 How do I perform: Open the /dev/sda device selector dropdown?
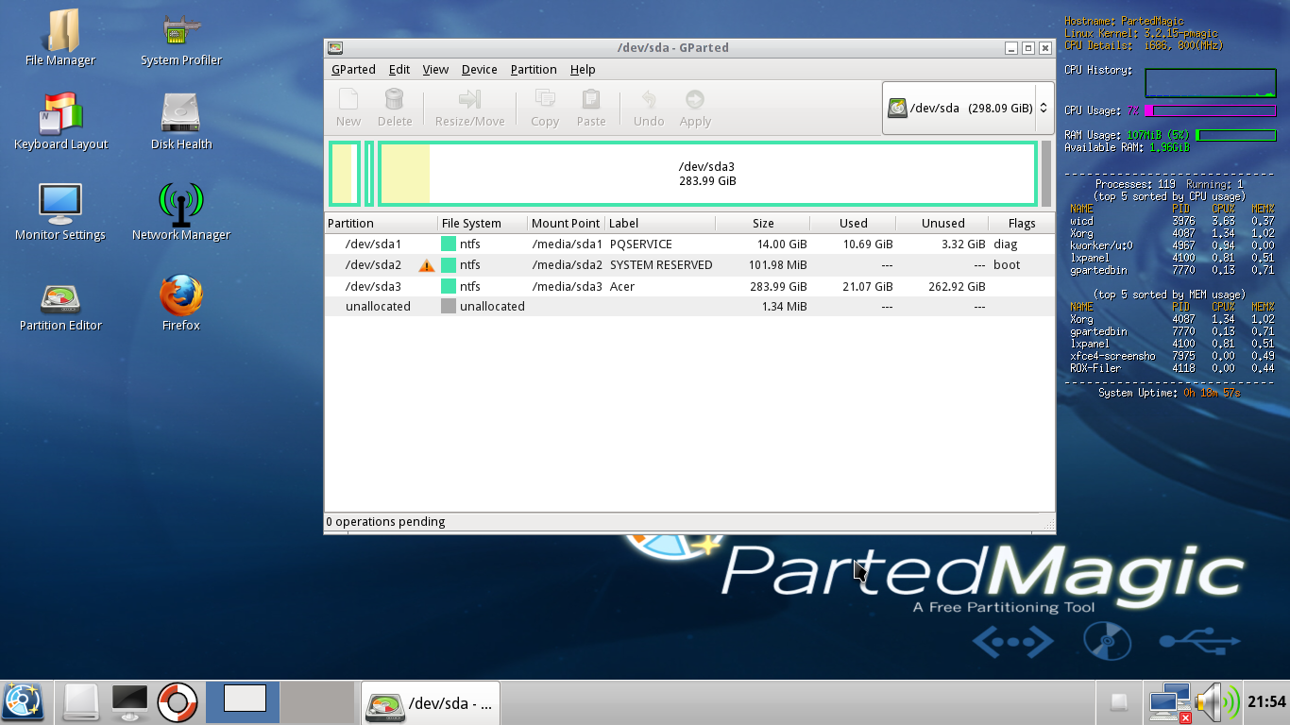click(967, 108)
